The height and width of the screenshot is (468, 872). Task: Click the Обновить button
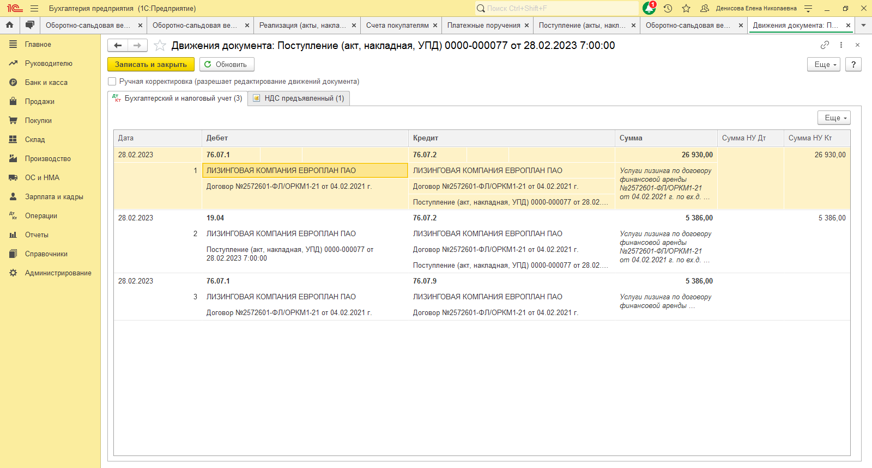pyautogui.click(x=226, y=64)
